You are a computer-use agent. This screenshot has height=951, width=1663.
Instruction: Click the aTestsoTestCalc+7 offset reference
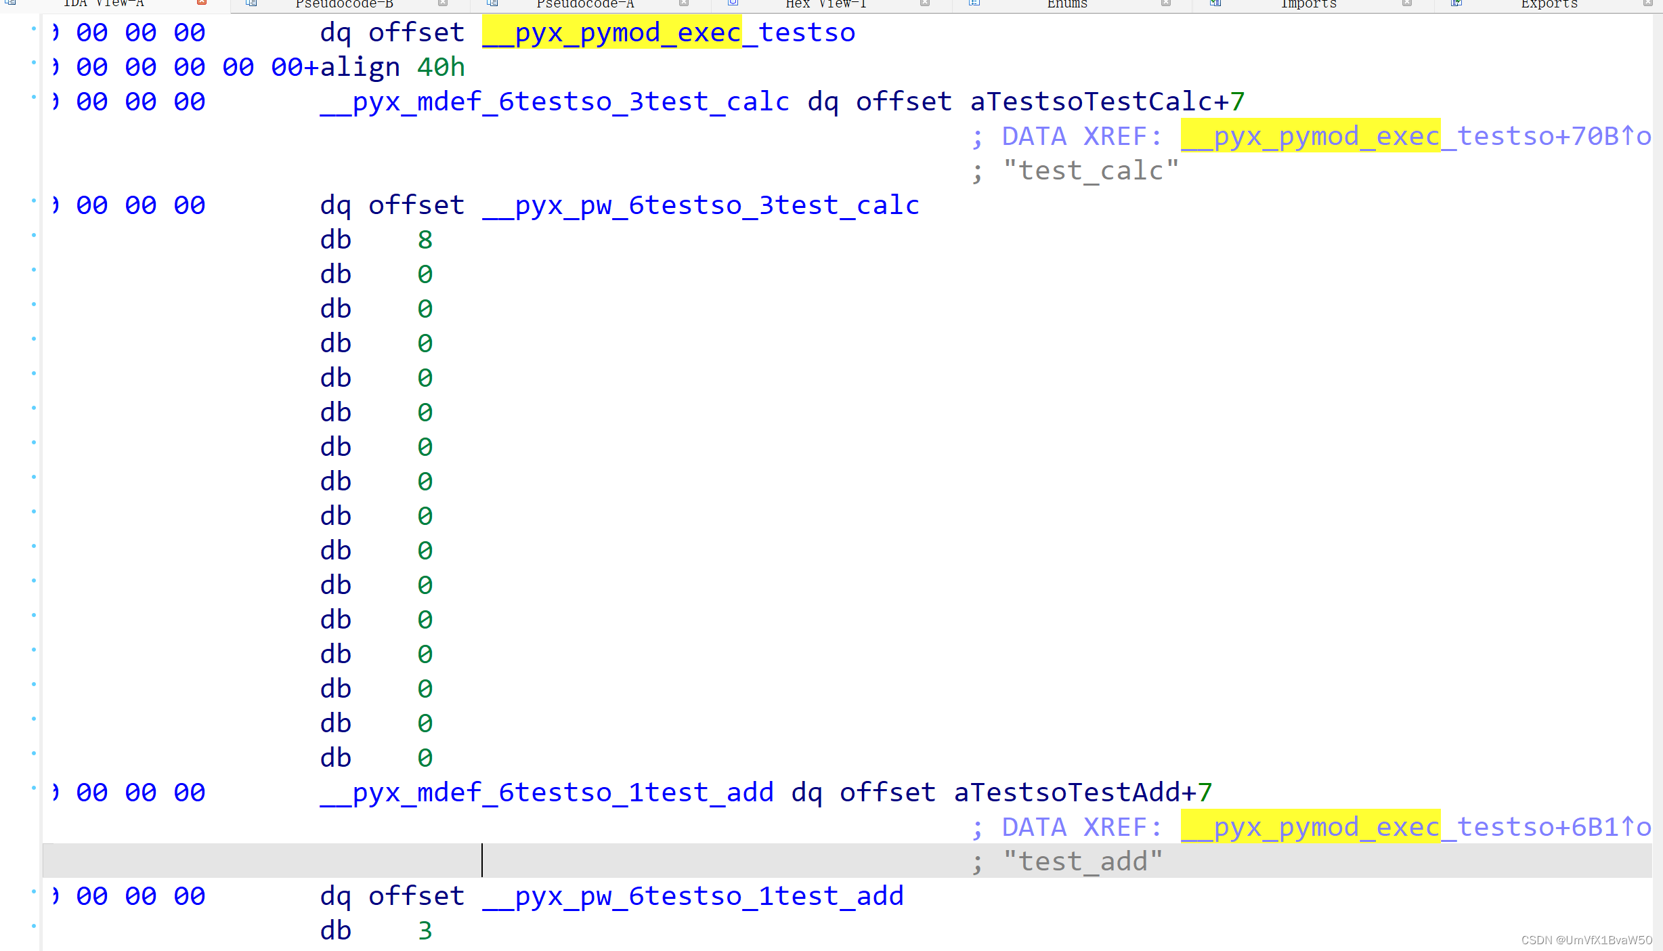coord(1107,102)
